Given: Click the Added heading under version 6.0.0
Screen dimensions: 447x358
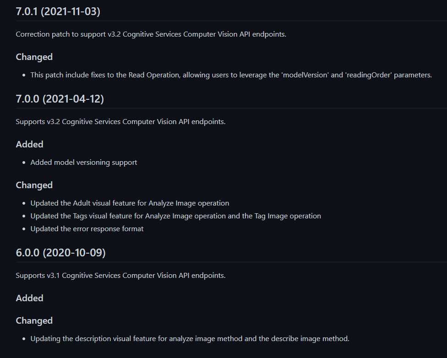Looking at the screenshot, I should click(x=30, y=298).
